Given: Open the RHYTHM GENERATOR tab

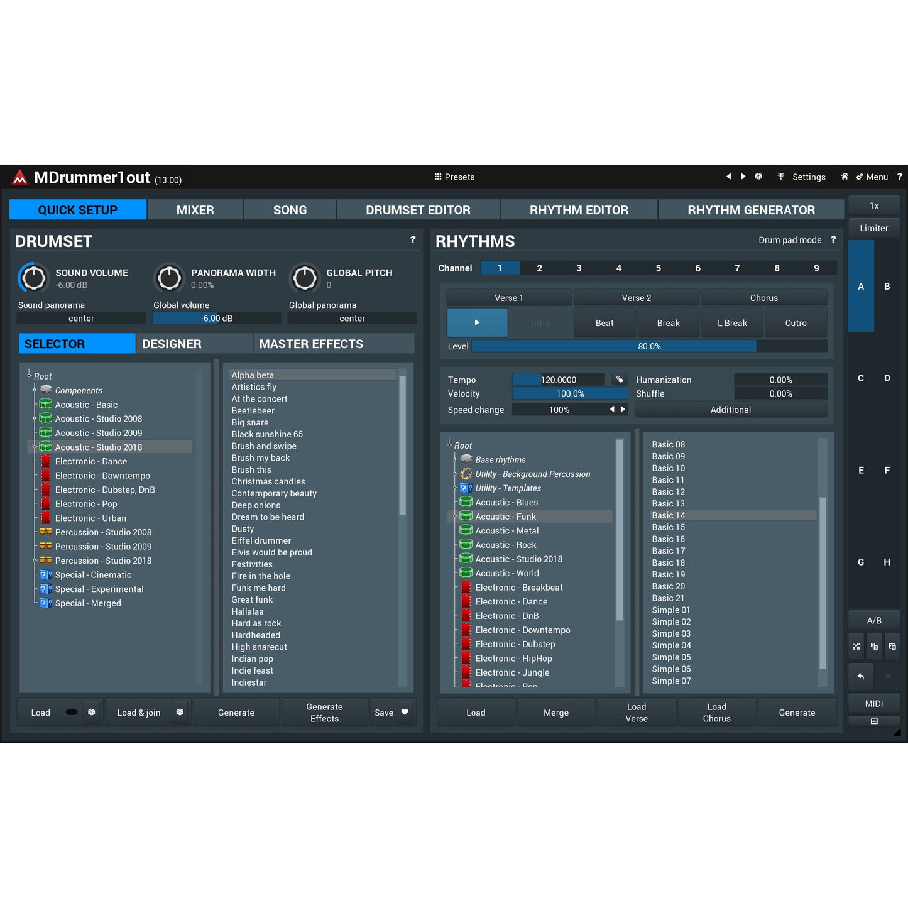Looking at the screenshot, I should pyautogui.click(x=751, y=209).
